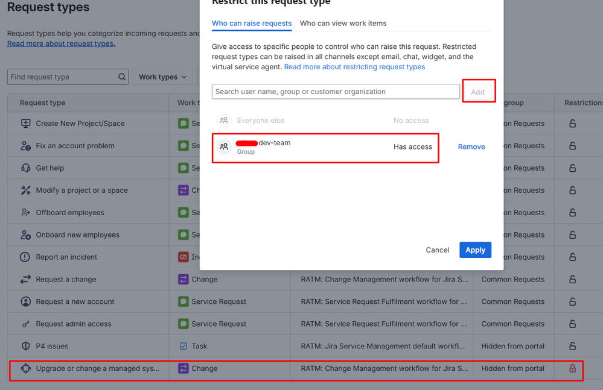Click the Offboard employees icon
The height and width of the screenshot is (390, 603).
pyautogui.click(x=25, y=212)
